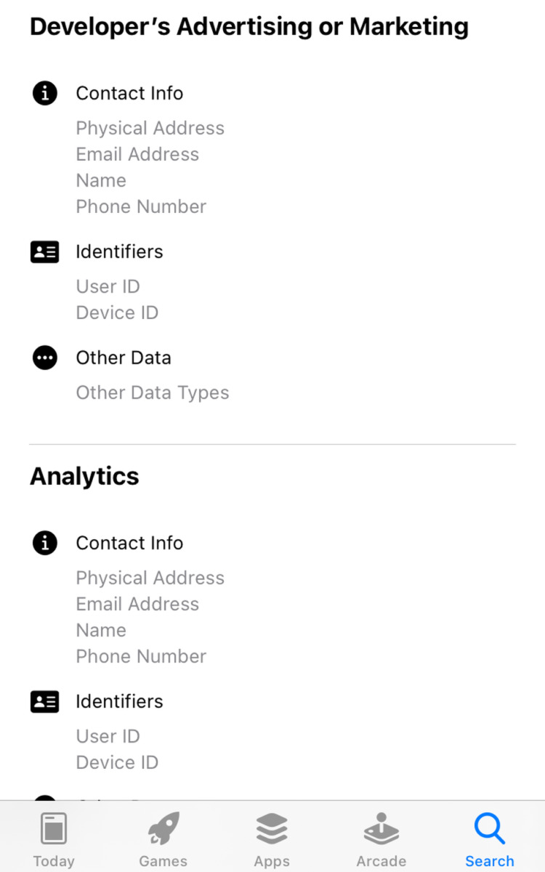
Task: Tap Developer's Advertising or Marketing heading
Action: point(249,27)
